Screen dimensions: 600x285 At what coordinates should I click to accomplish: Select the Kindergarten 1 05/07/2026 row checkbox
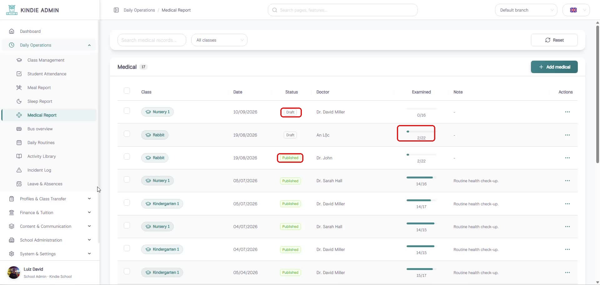[x=127, y=202]
